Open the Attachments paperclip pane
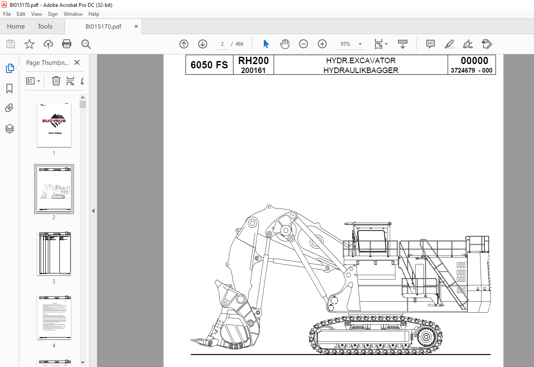The height and width of the screenshot is (367, 534). [x=9, y=109]
